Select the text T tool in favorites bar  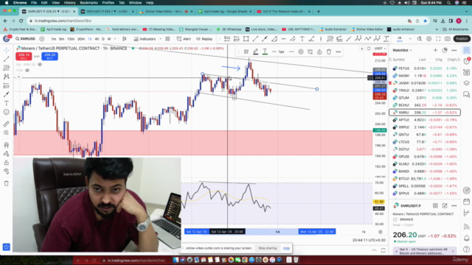[302, 39]
